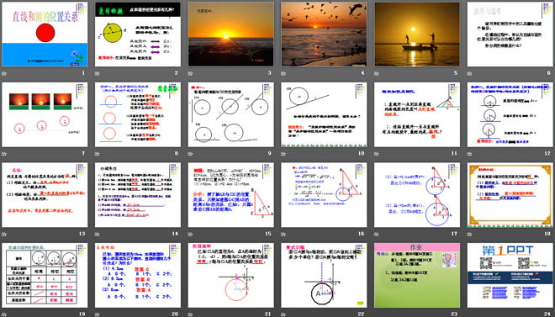Select slide 18 with ornate gold frame
The image size is (555, 317).
pos(510,195)
